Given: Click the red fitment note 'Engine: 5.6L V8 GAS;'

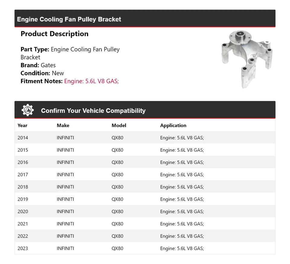Looking at the screenshot, I should (92, 81).
